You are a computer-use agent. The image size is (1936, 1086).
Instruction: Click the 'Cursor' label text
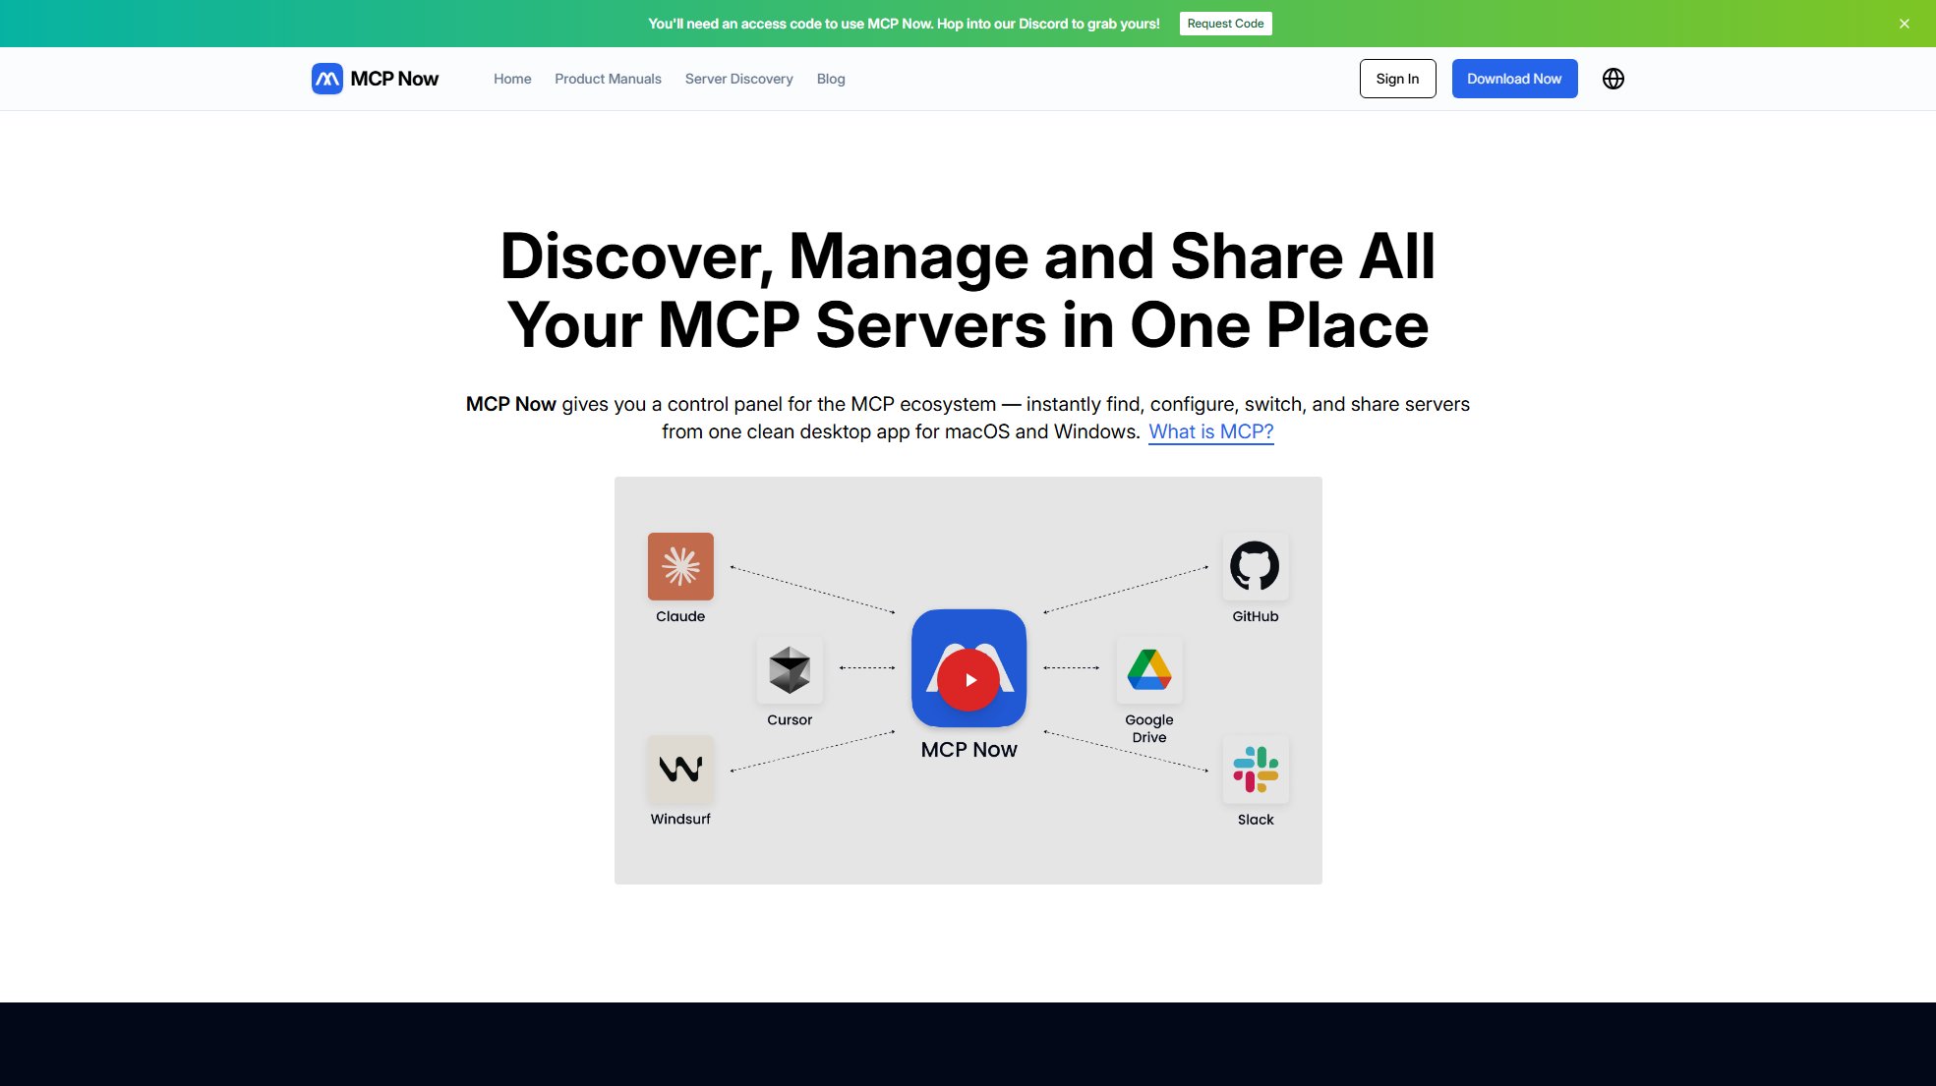click(790, 720)
